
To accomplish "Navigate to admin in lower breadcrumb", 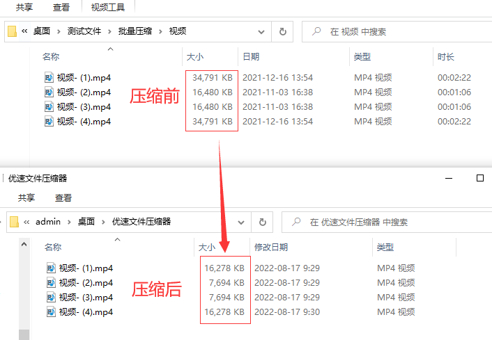I will (48, 222).
